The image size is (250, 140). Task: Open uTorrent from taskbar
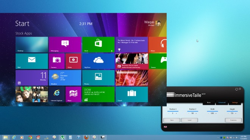tap(62, 137)
